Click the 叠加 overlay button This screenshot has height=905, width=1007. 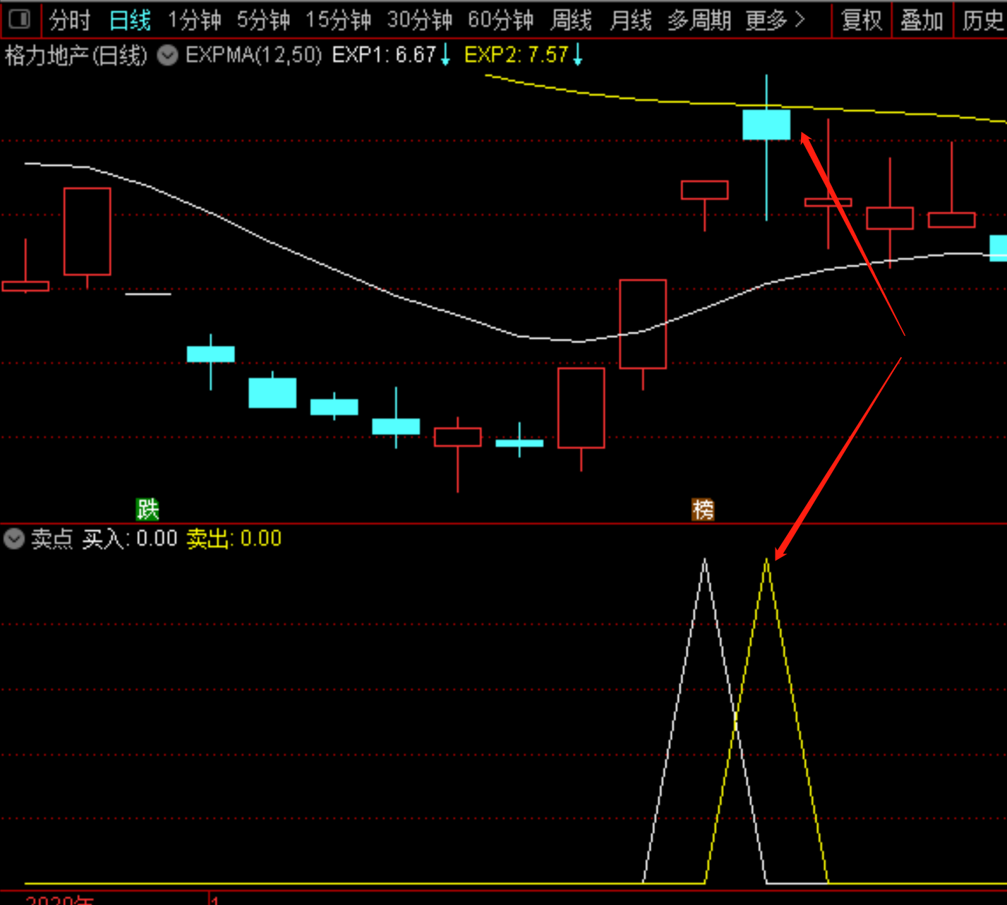point(922,20)
